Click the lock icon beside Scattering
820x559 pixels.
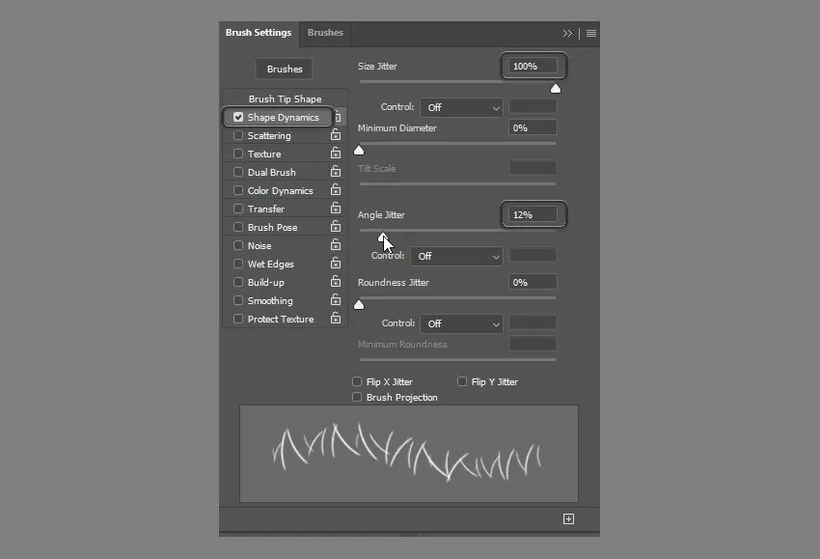coord(336,136)
